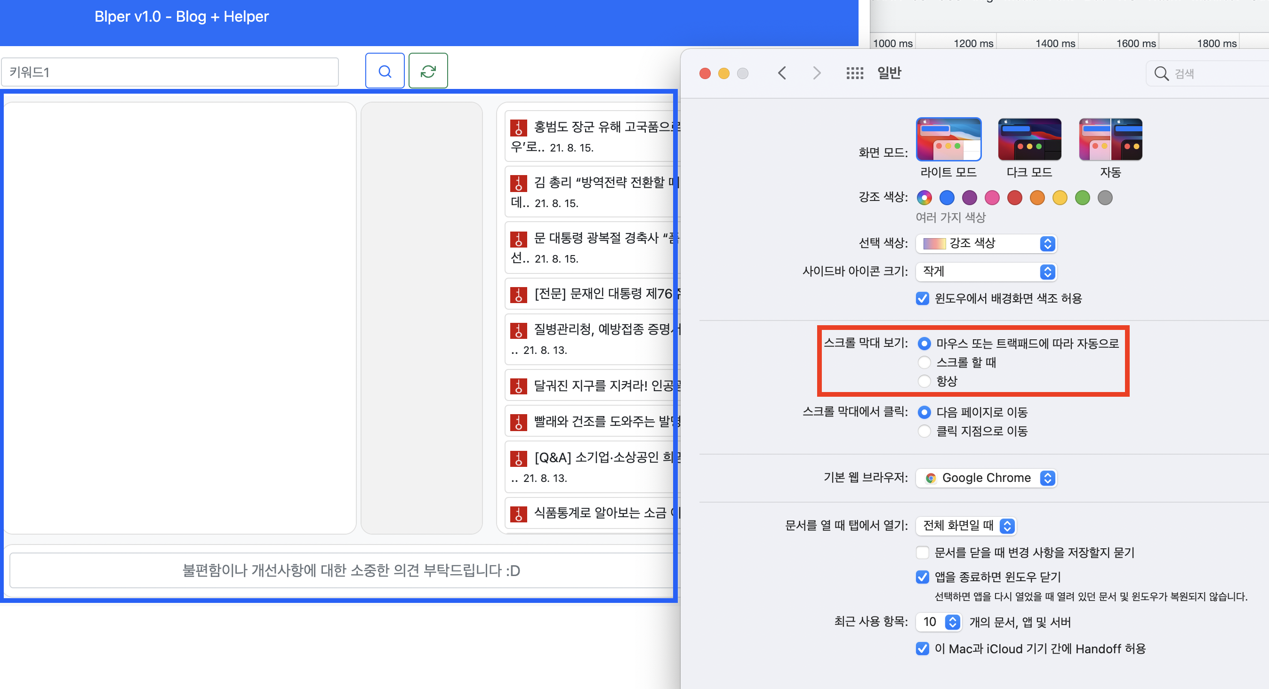
Task: Click the 키워드1 input field
Action: [x=170, y=72]
